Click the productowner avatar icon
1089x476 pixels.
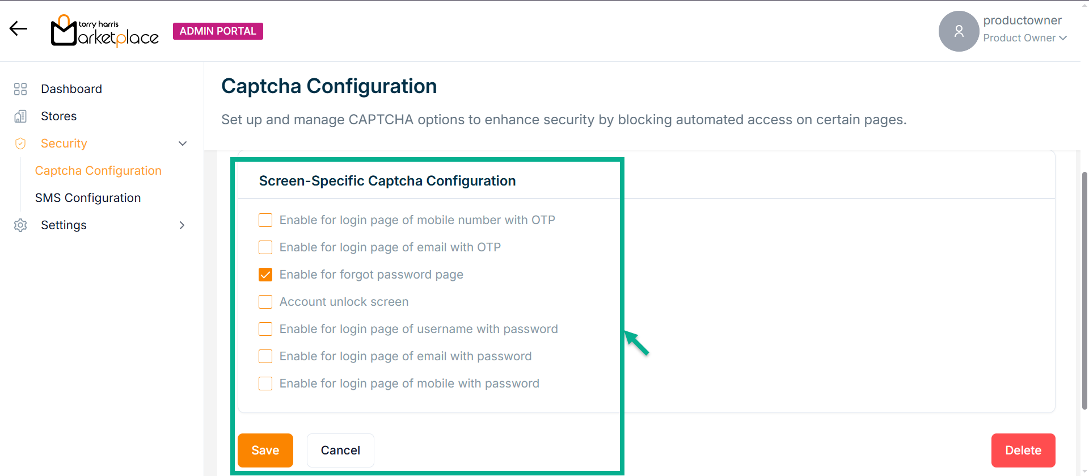coord(959,31)
